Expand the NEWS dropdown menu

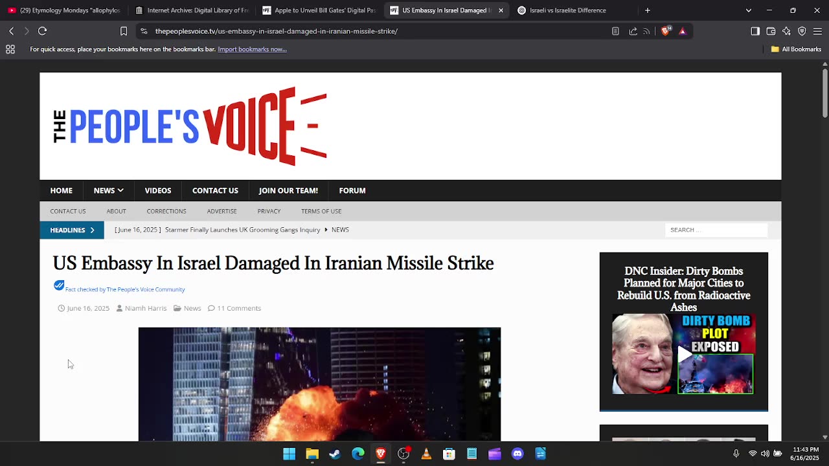point(108,190)
